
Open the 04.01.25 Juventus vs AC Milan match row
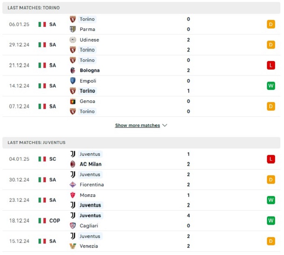(141, 159)
